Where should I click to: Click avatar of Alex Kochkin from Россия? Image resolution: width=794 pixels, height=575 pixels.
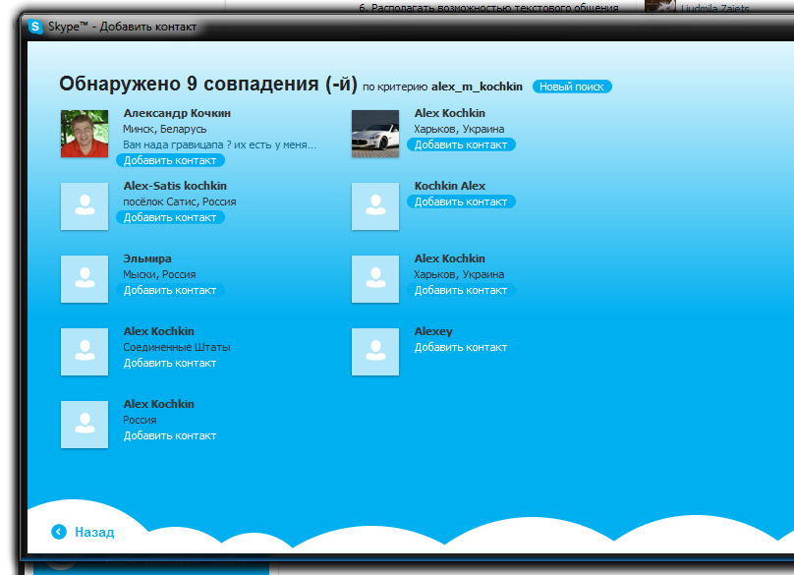85,425
